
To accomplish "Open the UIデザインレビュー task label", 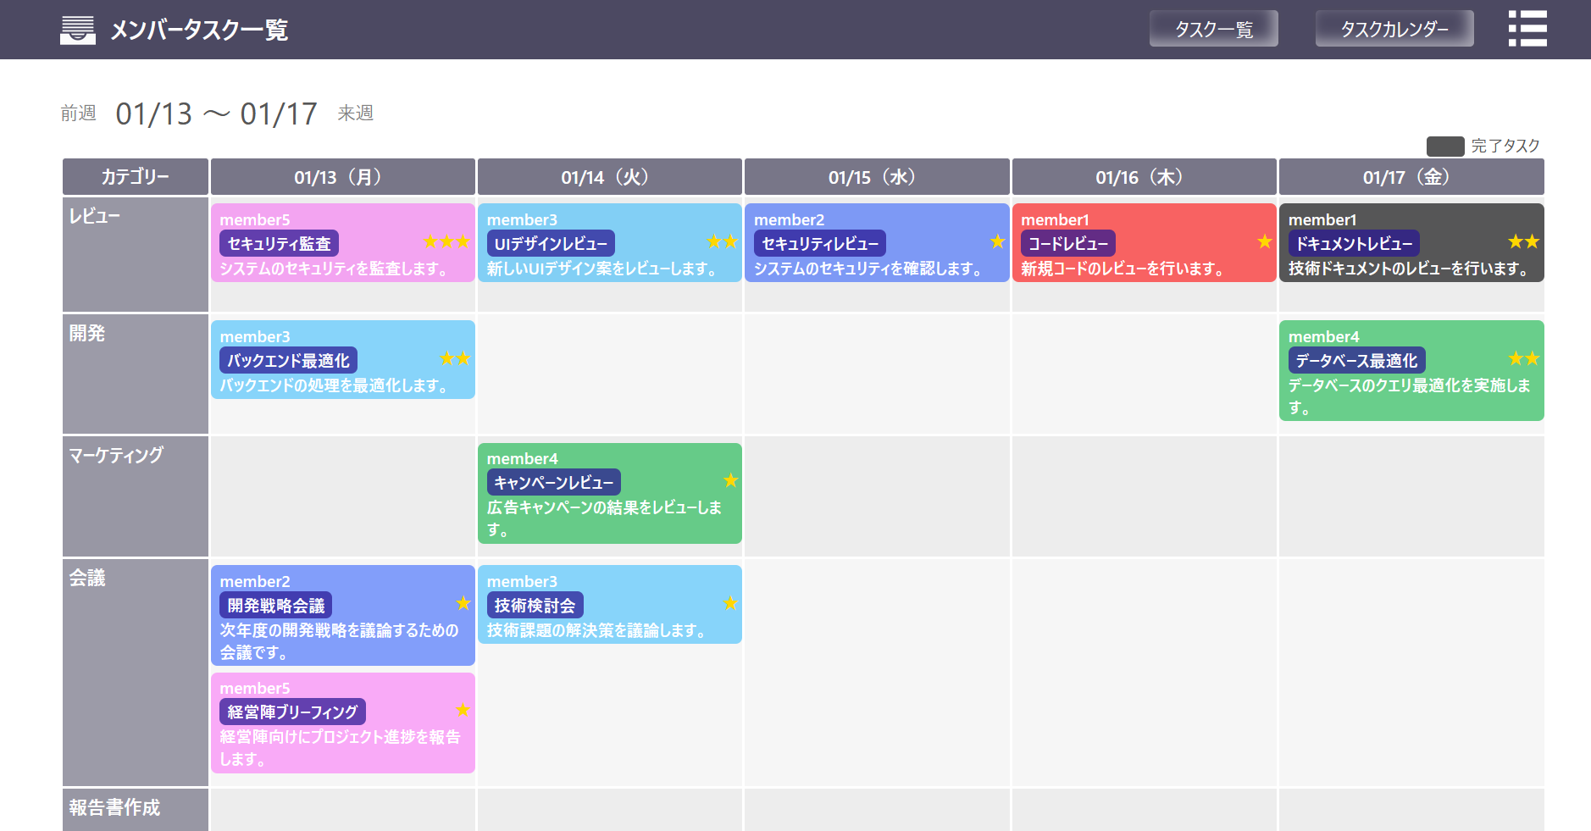I will click(x=551, y=244).
